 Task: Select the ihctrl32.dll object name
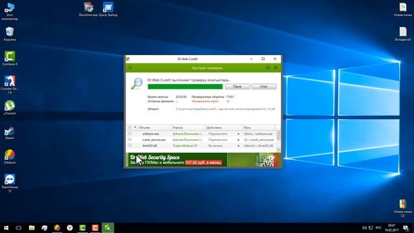click(x=149, y=146)
